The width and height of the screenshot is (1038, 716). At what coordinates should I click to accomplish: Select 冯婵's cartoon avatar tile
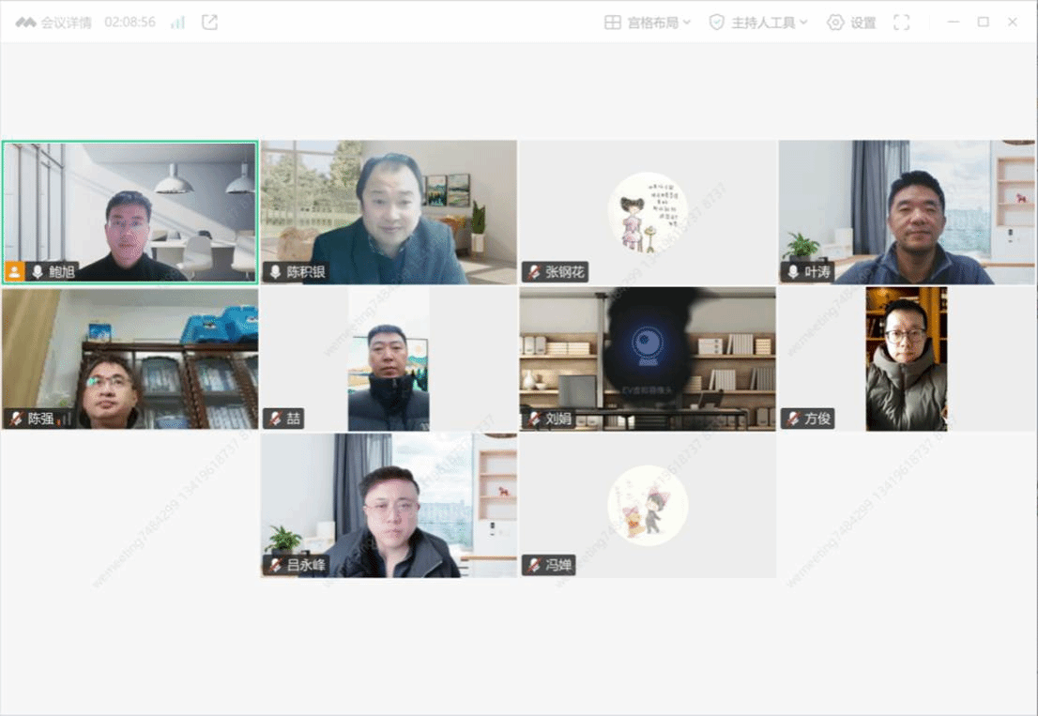648,504
